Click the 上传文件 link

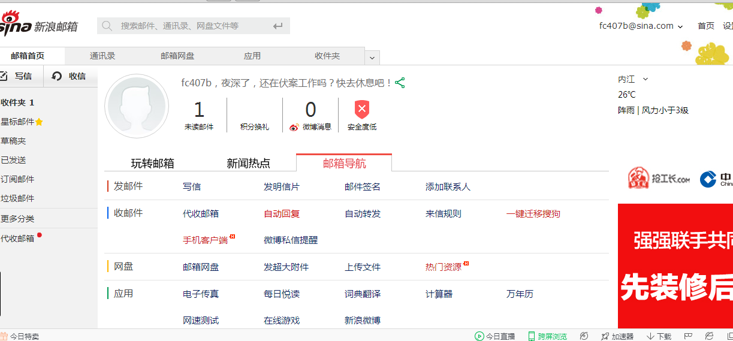click(x=363, y=267)
